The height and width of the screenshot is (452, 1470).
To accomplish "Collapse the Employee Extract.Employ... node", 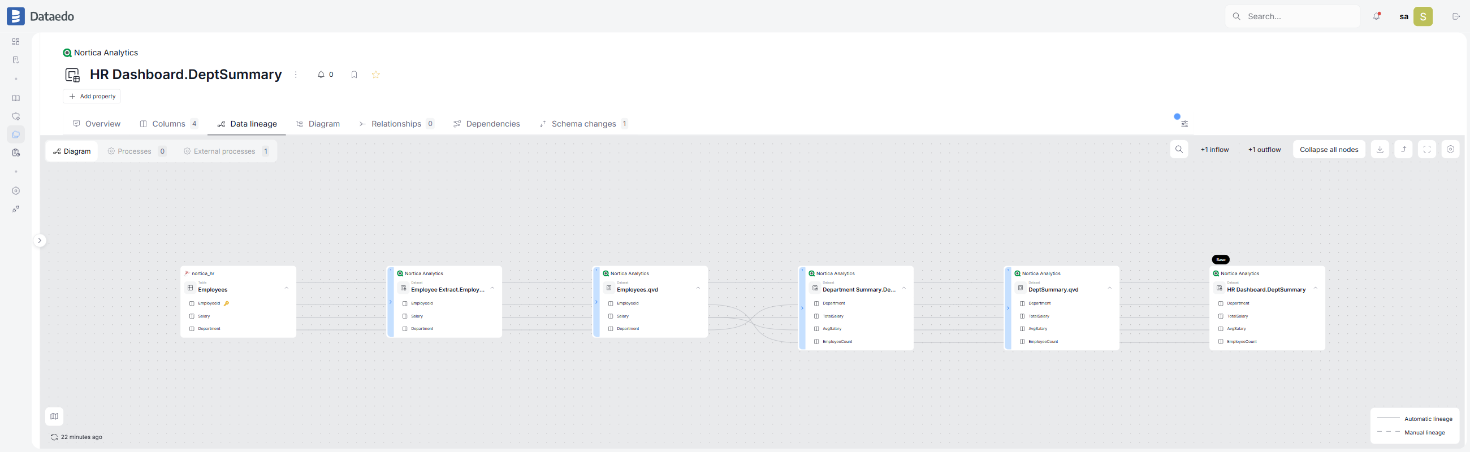I will (x=492, y=288).
